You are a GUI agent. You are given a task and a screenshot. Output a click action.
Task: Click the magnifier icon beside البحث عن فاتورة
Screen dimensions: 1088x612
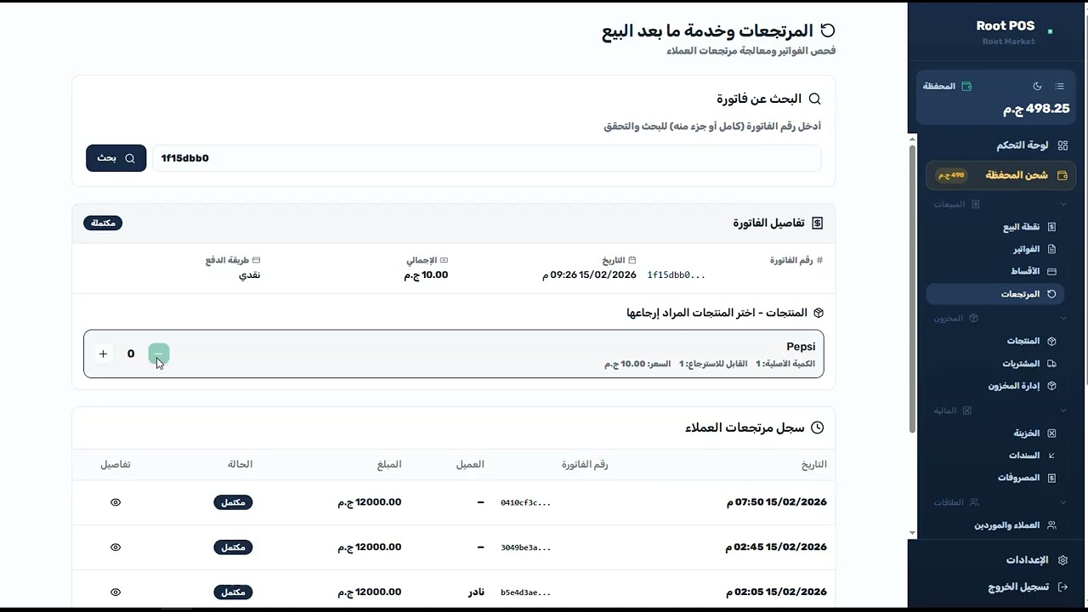814,99
